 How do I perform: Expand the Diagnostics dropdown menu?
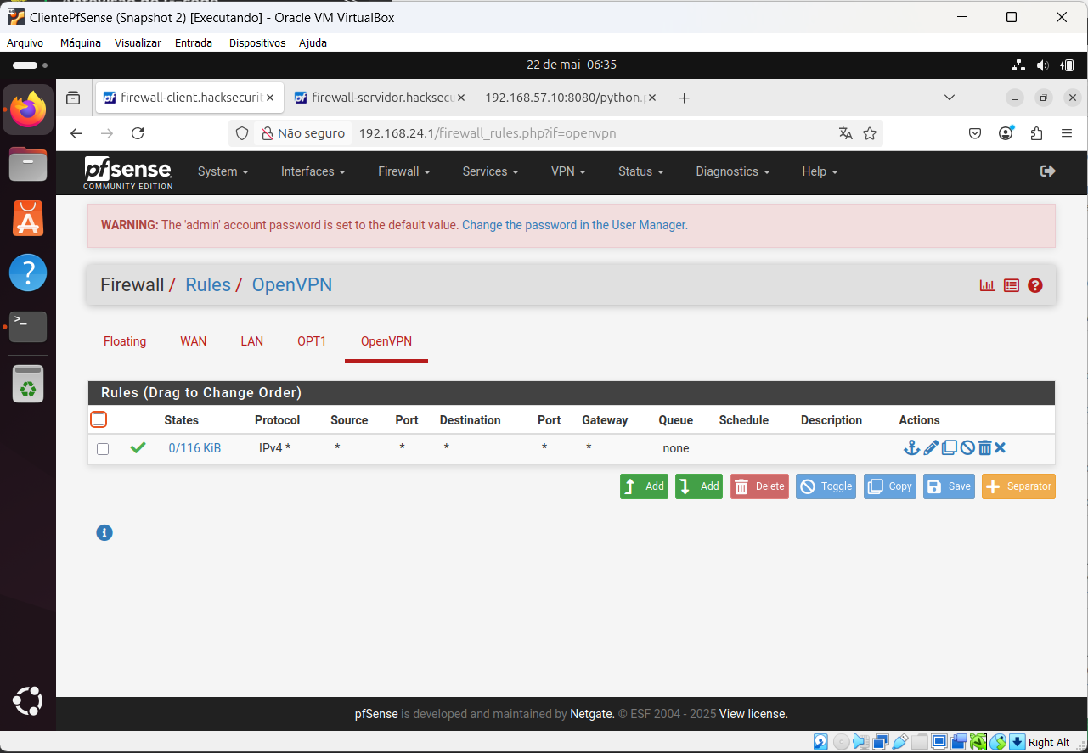733,171
